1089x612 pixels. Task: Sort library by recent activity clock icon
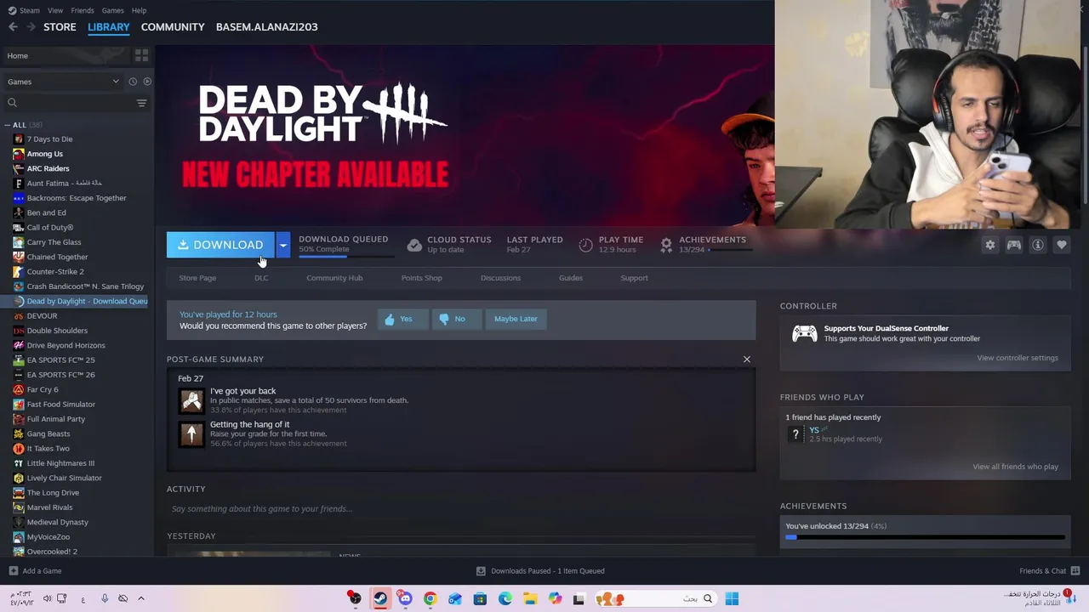pyautogui.click(x=133, y=82)
